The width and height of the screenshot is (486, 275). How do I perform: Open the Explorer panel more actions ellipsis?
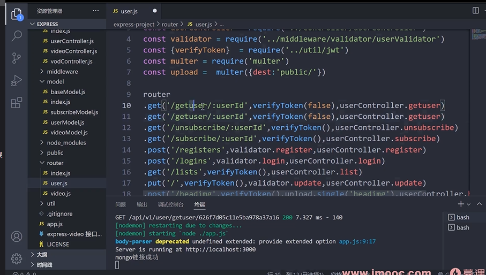pyautogui.click(x=95, y=11)
